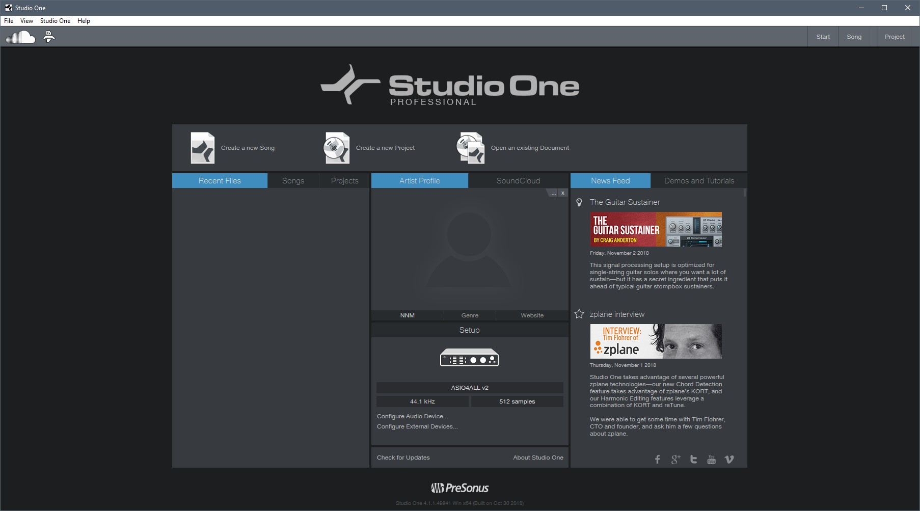Image resolution: width=920 pixels, height=511 pixels.
Task: Open the zplane interview article title
Action: [617, 314]
